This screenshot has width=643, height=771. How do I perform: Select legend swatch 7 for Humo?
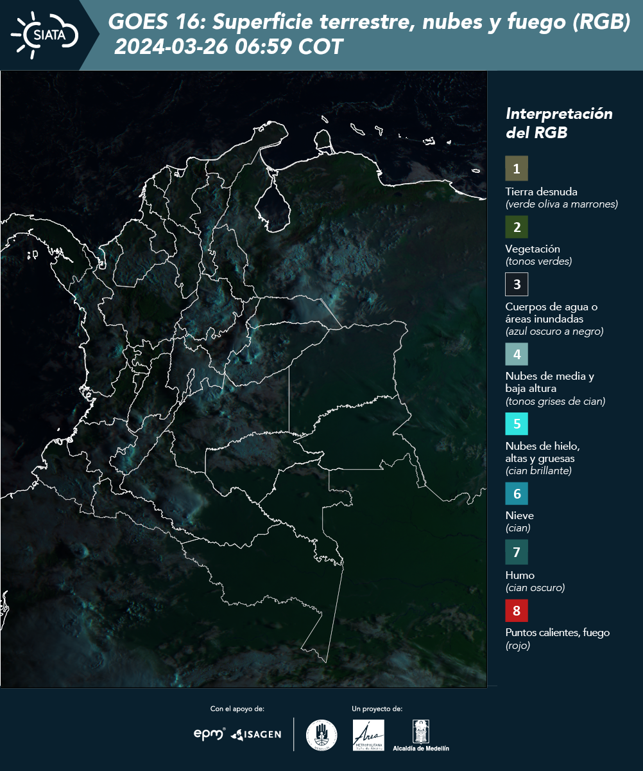[517, 552]
